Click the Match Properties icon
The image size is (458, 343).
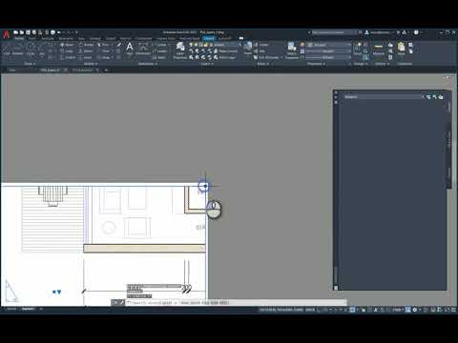292,50
